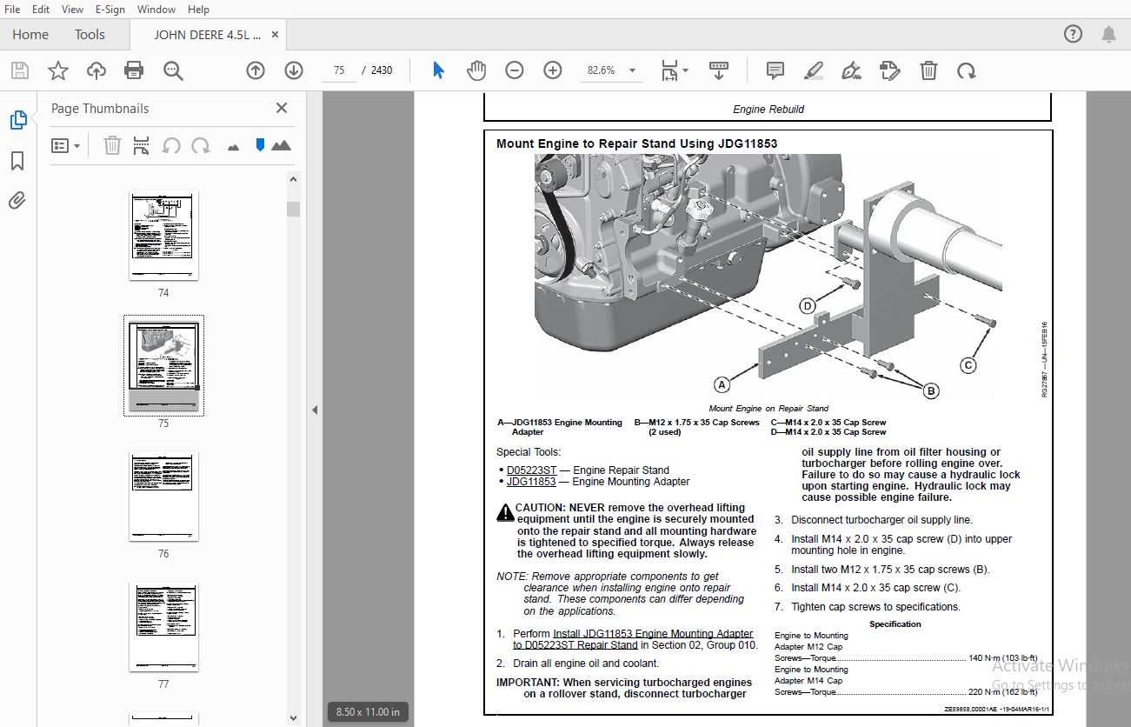This screenshot has height=727, width=1131.
Task: Open the E-Sign menu
Action: [x=110, y=9]
